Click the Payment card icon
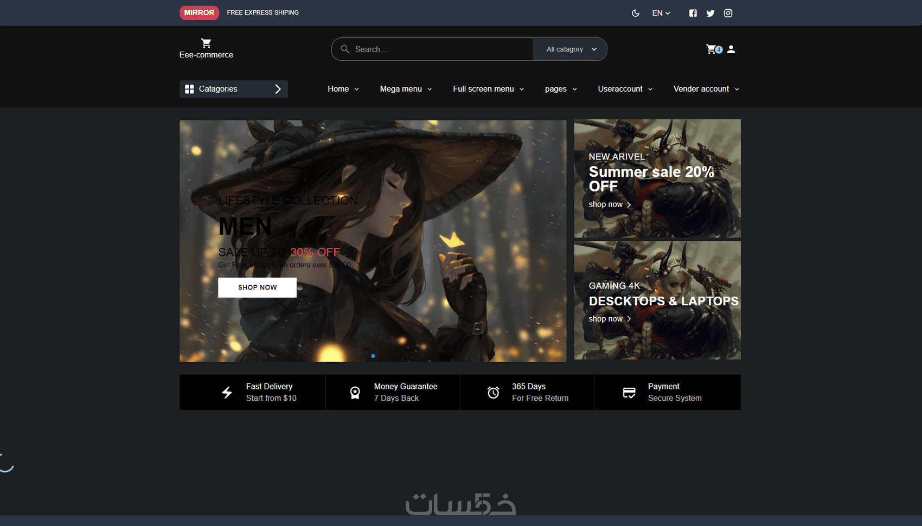 coord(629,393)
